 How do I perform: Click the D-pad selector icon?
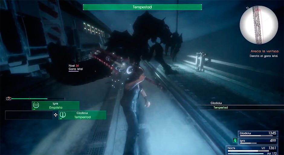pyautogui.click(x=56, y=115)
